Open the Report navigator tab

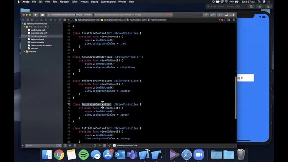coord(60,20)
